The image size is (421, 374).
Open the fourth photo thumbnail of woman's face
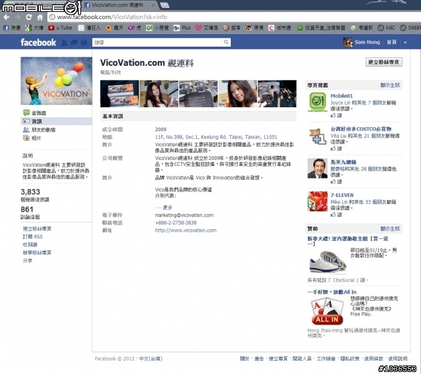click(237, 93)
